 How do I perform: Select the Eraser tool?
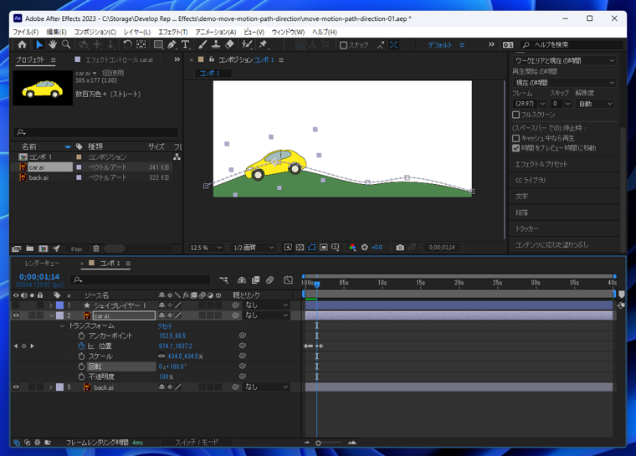coord(229,44)
